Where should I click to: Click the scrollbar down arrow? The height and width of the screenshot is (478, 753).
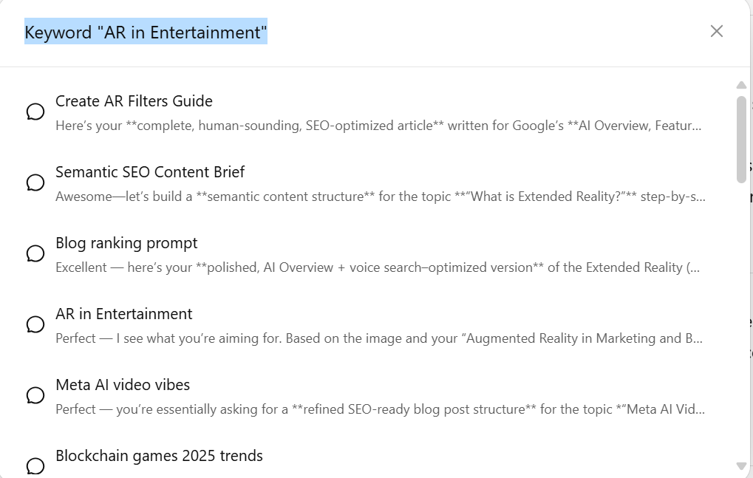tap(741, 466)
